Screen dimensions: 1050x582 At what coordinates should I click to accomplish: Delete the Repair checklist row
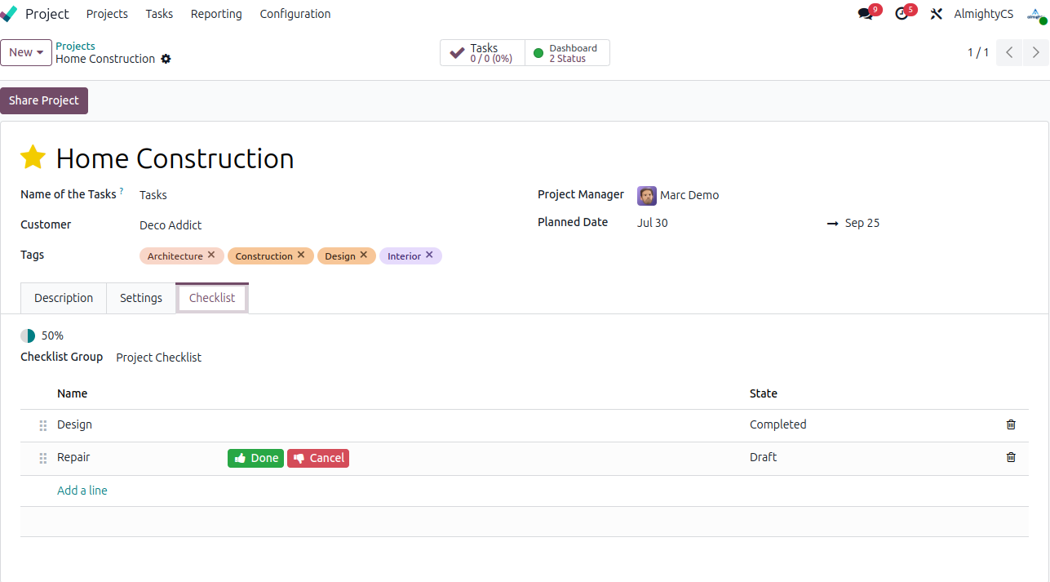pos(1011,457)
